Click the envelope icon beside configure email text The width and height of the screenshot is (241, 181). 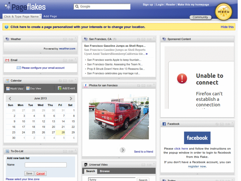[19, 68]
